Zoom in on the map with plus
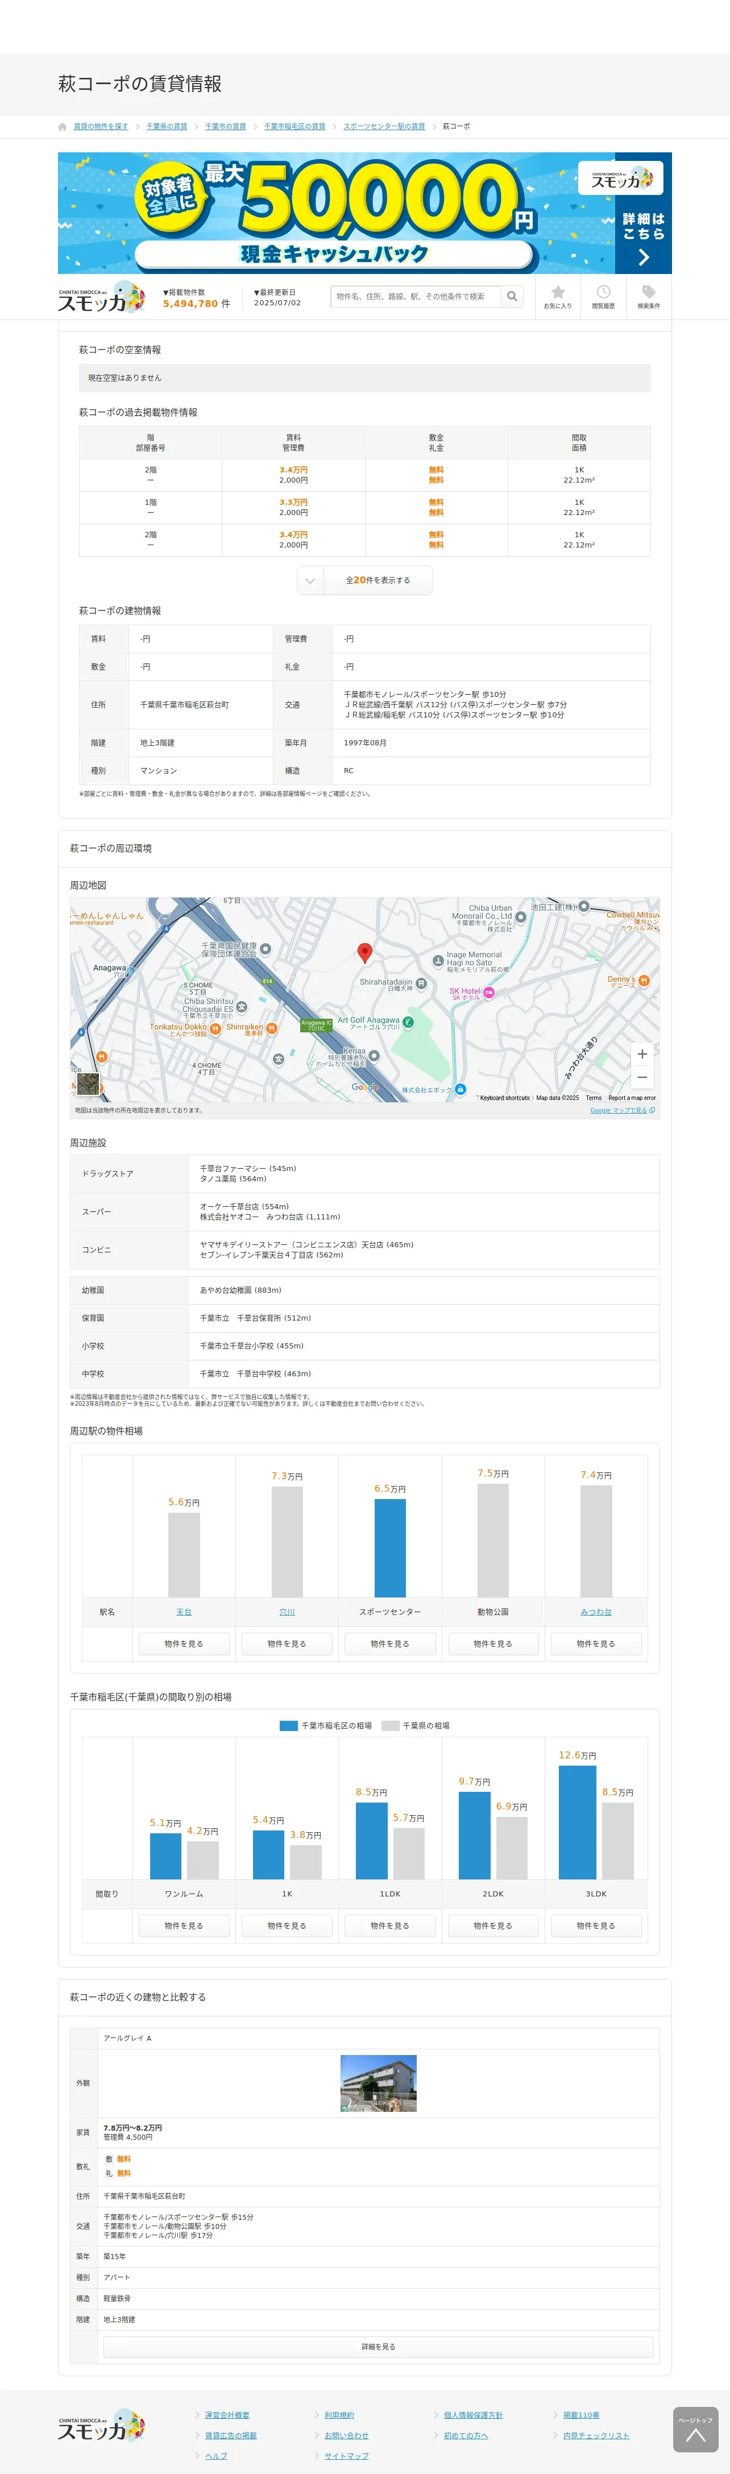The height and width of the screenshot is (2474, 730). 642,1053
